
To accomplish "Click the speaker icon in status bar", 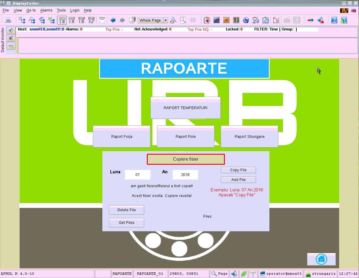I will tap(234, 274).
